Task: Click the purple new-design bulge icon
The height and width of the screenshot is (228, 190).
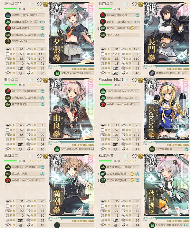Action: coord(152,73)
